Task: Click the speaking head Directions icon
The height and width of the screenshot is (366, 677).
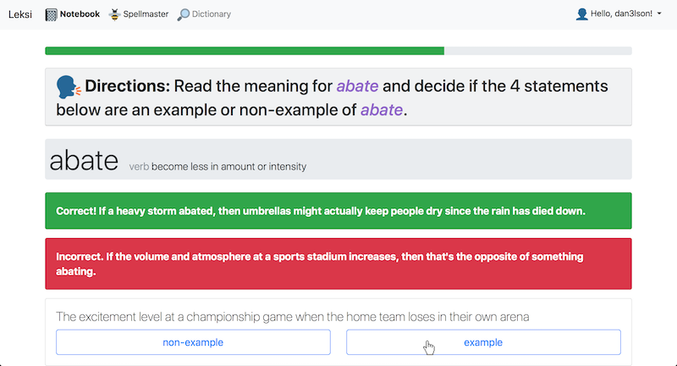Action: tap(69, 87)
